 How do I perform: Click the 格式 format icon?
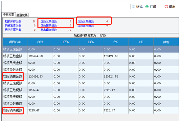pyautogui.click(x=133, y=7)
